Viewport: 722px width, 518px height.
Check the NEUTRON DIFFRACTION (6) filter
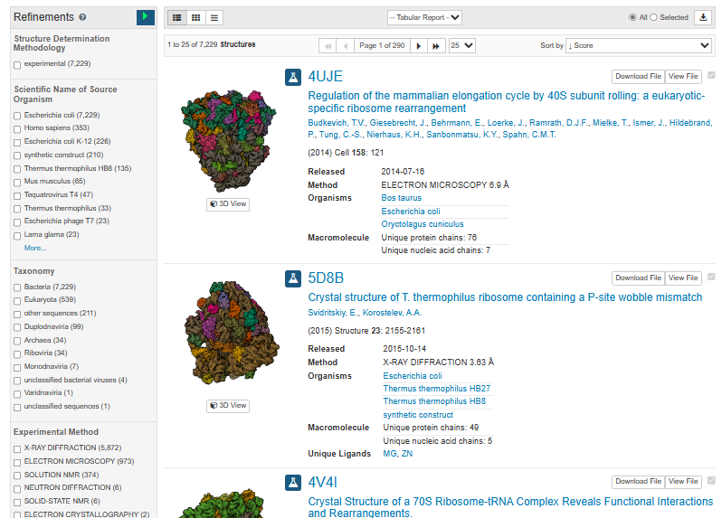click(x=17, y=488)
